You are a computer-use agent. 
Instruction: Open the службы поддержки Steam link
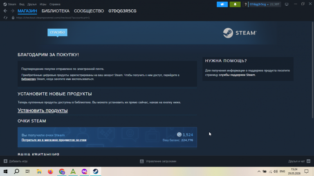237,75
